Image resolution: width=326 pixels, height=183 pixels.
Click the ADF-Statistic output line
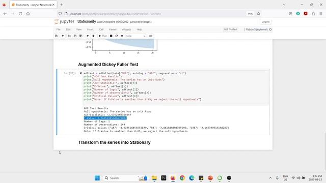tap(107, 115)
